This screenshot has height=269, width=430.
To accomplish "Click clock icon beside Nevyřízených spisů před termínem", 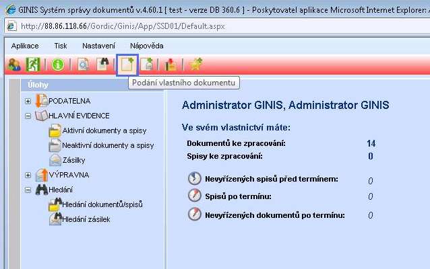I will [195, 178].
